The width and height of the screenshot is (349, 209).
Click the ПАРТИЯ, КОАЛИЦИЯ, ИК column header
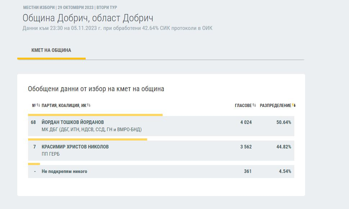point(64,105)
